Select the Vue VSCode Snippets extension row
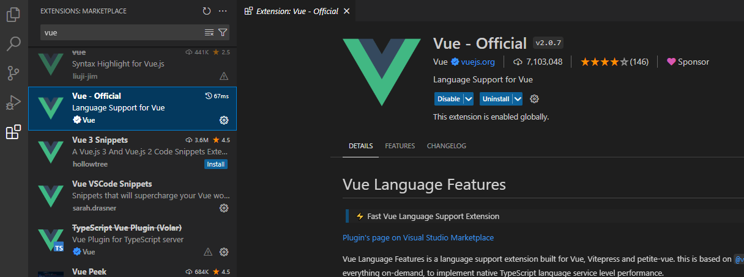Image resolution: width=744 pixels, height=277 pixels. [132, 196]
